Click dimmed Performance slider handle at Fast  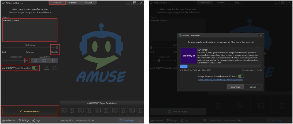point(151,48)
